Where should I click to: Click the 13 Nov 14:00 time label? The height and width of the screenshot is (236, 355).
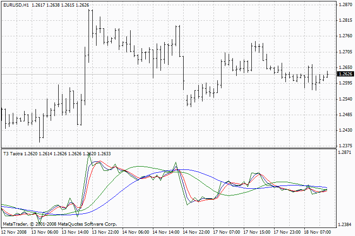(75, 232)
